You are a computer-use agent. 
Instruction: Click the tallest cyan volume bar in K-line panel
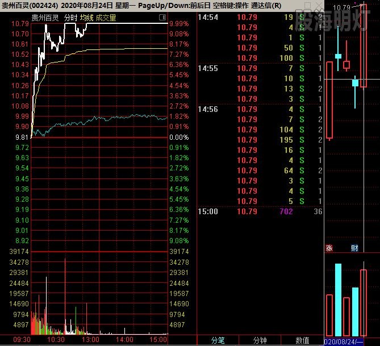338,300
